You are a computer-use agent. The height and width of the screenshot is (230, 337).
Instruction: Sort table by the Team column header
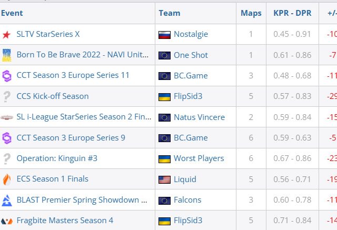click(169, 13)
